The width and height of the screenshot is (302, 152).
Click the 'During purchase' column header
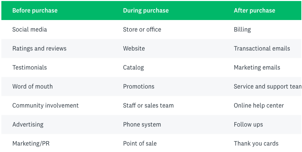[x=146, y=11]
